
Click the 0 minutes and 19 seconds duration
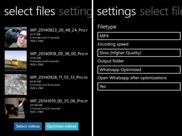click(45, 85)
